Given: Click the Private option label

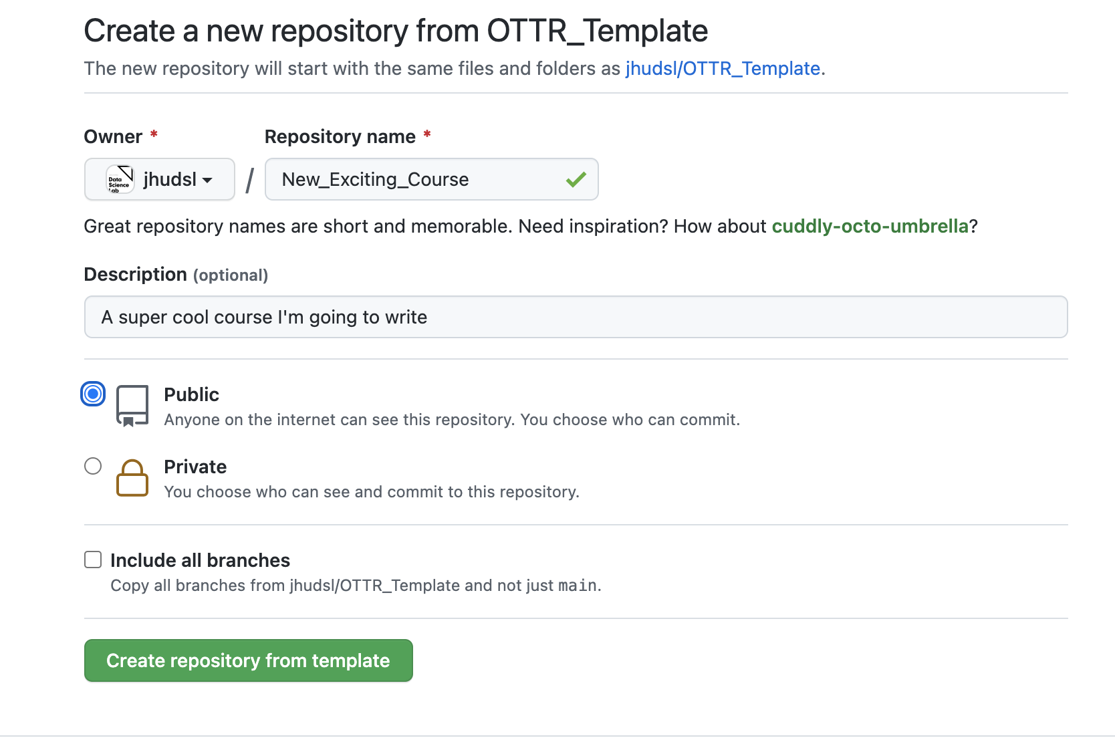Looking at the screenshot, I should (x=195, y=467).
